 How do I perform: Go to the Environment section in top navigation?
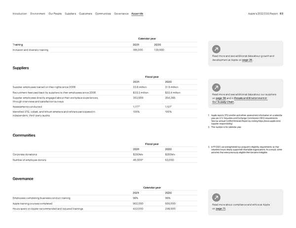coord(38,14)
